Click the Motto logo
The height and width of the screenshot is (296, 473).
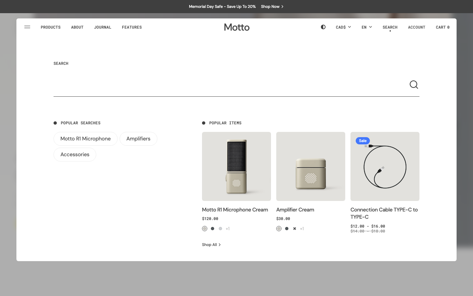point(237,27)
